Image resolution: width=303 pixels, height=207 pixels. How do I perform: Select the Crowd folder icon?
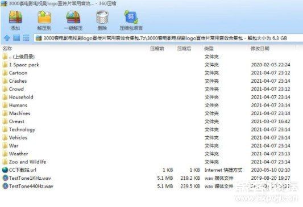pyautogui.click(x=5, y=89)
